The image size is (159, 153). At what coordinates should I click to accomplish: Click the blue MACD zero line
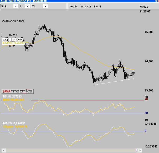(79, 132)
